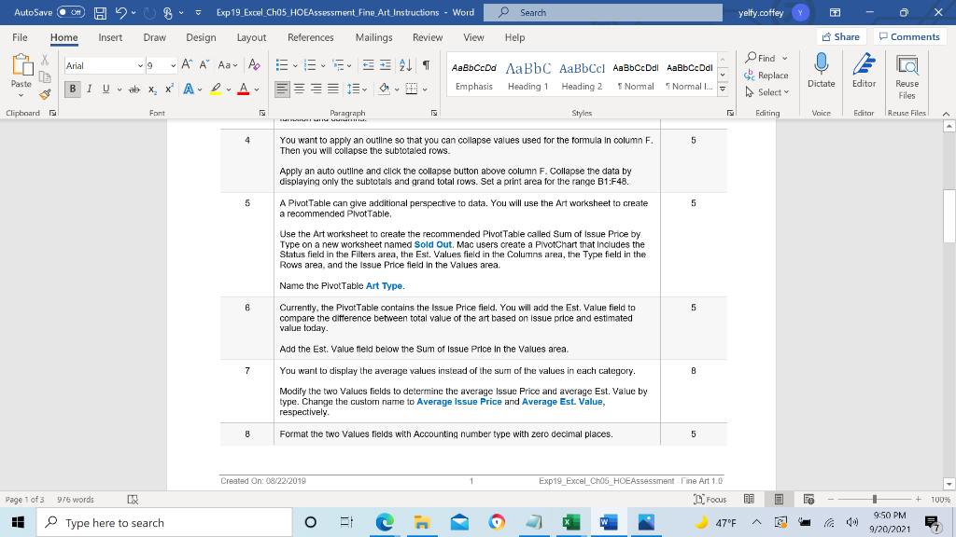The width and height of the screenshot is (956, 537).
Task: Open the font size dropdown
Action: click(x=173, y=64)
